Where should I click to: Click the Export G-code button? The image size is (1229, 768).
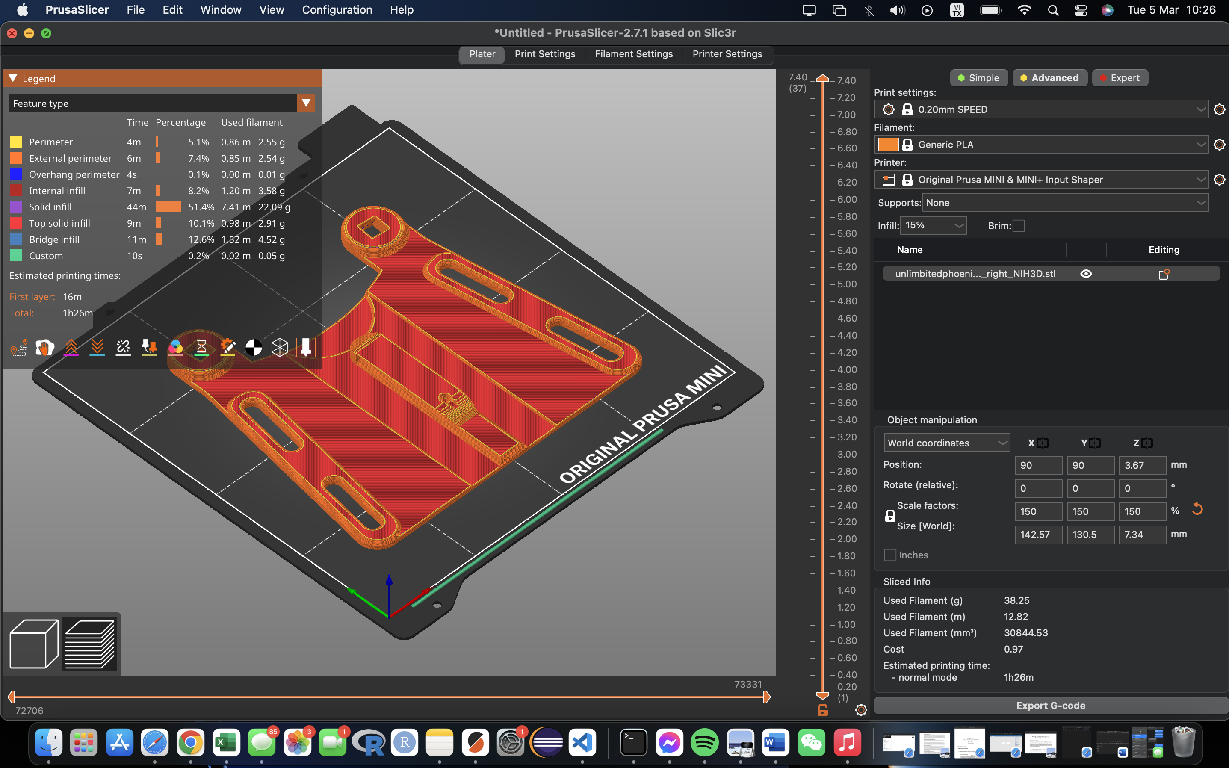1051,705
